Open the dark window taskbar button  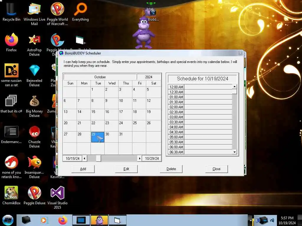[x=81, y=220]
